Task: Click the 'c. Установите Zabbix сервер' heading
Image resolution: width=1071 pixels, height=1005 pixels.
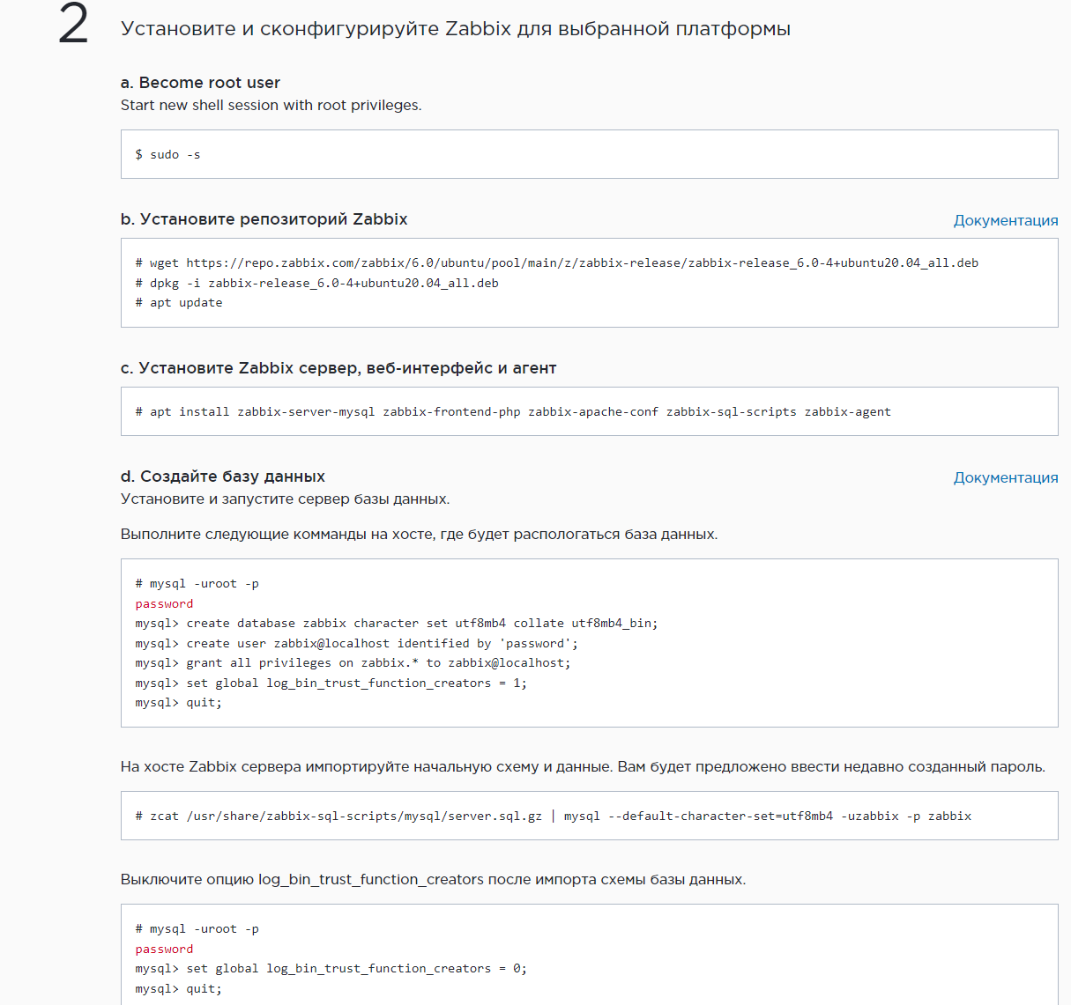Action: [338, 368]
